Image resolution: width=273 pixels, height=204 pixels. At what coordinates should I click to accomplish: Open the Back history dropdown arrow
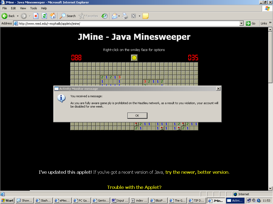[18, 16]
